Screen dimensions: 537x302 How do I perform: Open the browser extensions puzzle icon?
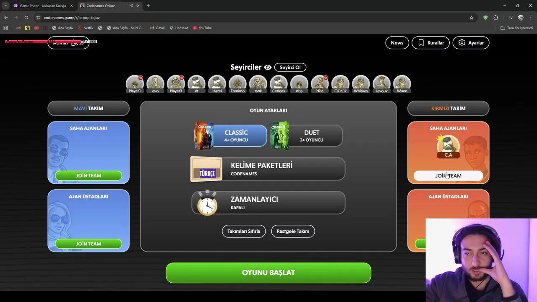click(496, 18)
